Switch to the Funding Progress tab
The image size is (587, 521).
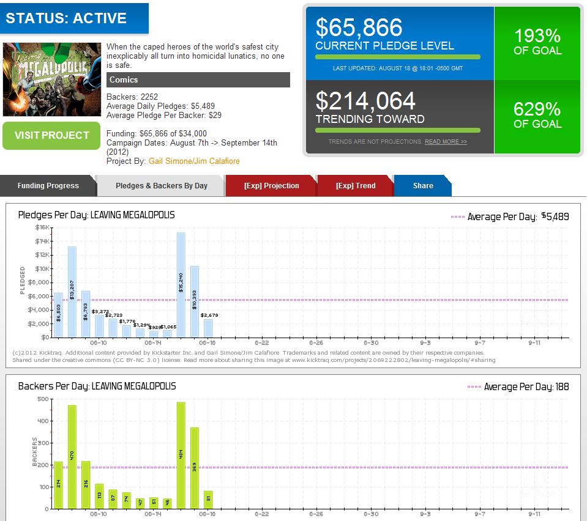[48, 186]
